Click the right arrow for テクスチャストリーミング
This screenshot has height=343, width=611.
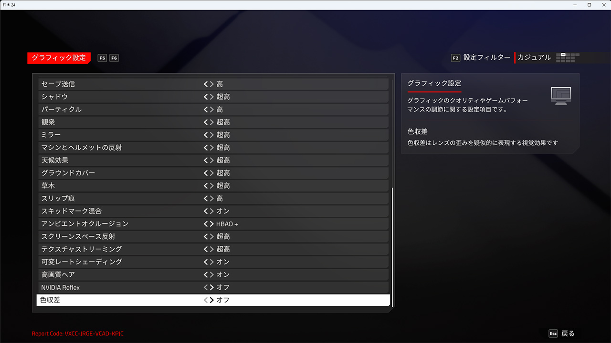pos(211,249)
